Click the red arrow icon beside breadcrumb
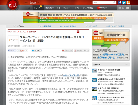 tap(78, 32)
